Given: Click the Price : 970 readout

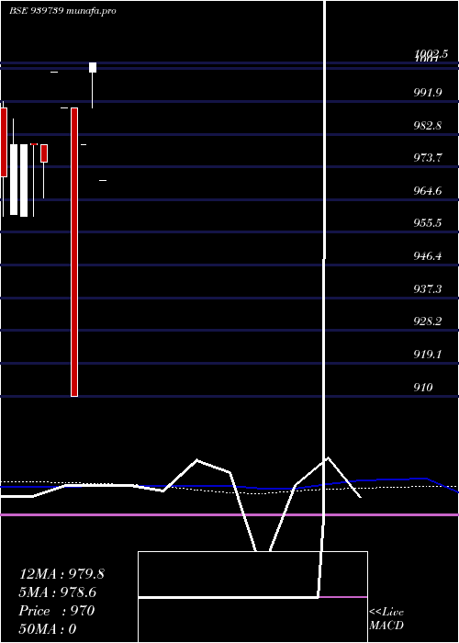Looking at the screenshot, I should [57, 611].
